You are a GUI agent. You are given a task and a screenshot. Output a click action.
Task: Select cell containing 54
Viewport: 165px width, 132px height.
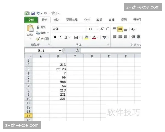coord(58,86)
